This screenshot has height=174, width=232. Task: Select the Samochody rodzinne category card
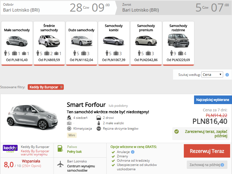click(178, 43)
